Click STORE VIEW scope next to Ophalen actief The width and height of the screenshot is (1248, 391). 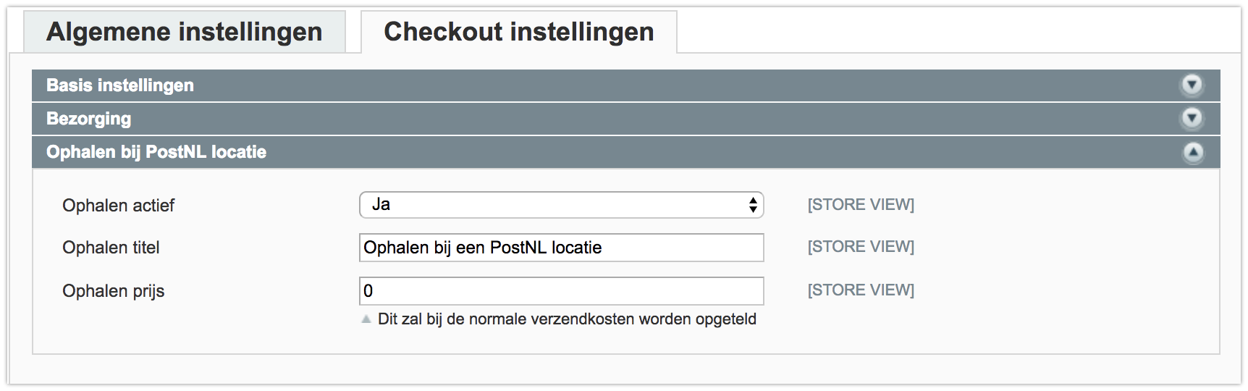point(861,205)
